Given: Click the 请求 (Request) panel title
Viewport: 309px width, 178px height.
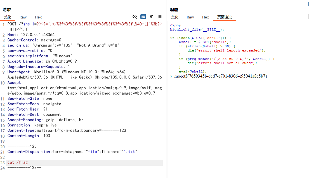Looking at the screenshot, I should (7, 10).
